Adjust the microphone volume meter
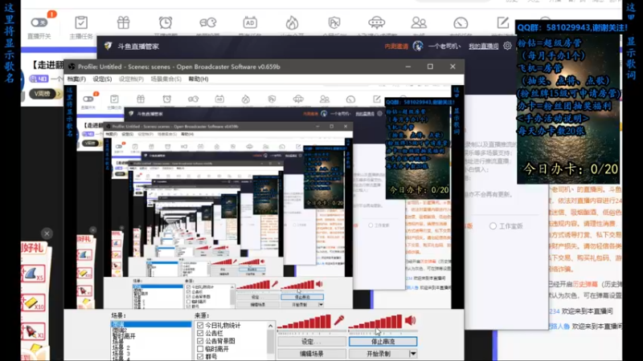 pyautogui.click(x=305, y=322)
